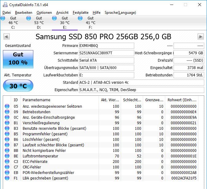Click the Rohwert column header
Screen dimensions: 207x189
point(182,100)
